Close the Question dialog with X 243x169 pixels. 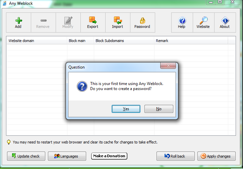[168, 66]
